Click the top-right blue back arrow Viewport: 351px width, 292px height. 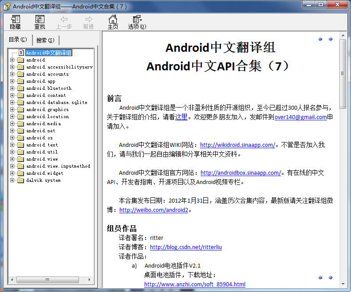pos(320,39)
